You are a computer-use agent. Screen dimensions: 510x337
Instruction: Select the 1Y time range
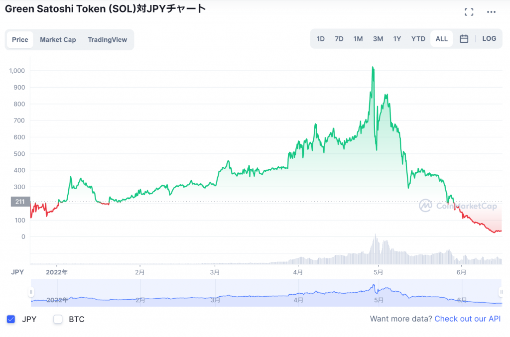point(397,39)
